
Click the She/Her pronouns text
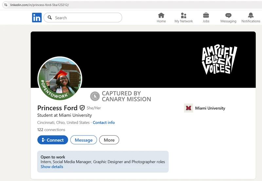(x=94, y=108)
